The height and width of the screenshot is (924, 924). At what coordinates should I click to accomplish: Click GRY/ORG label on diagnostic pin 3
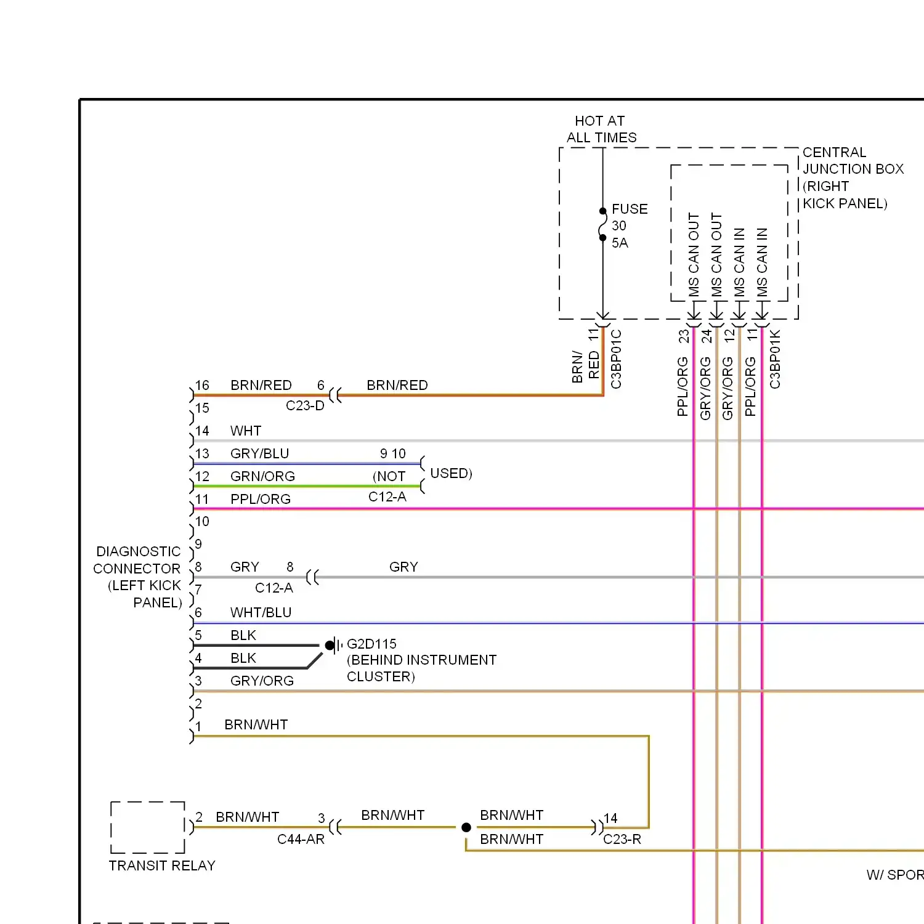coord(262,681)
